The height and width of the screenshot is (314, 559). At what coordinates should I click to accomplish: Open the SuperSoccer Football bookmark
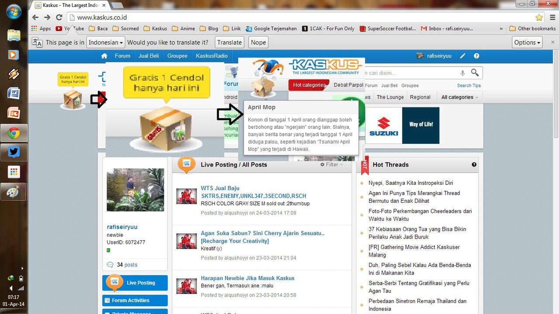coord(388,28)
